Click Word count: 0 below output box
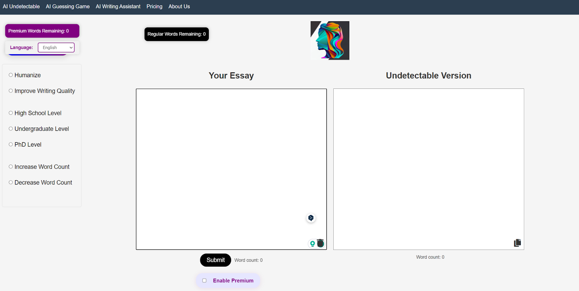The width and height of the screenshot is (579, 291). [430, 257]
